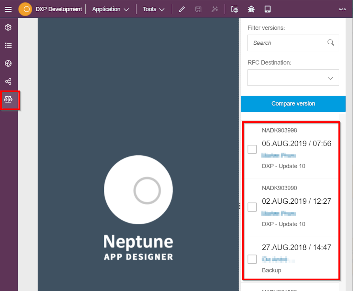Click the save disk icon
The height and width of the screenshot is (291, 353).
(x=198, y=9)
